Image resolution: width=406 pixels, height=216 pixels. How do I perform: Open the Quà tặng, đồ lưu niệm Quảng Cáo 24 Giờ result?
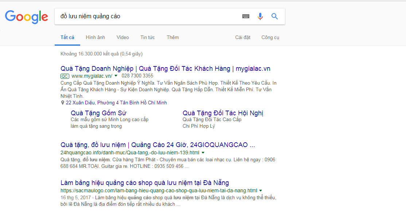[158, 145]
